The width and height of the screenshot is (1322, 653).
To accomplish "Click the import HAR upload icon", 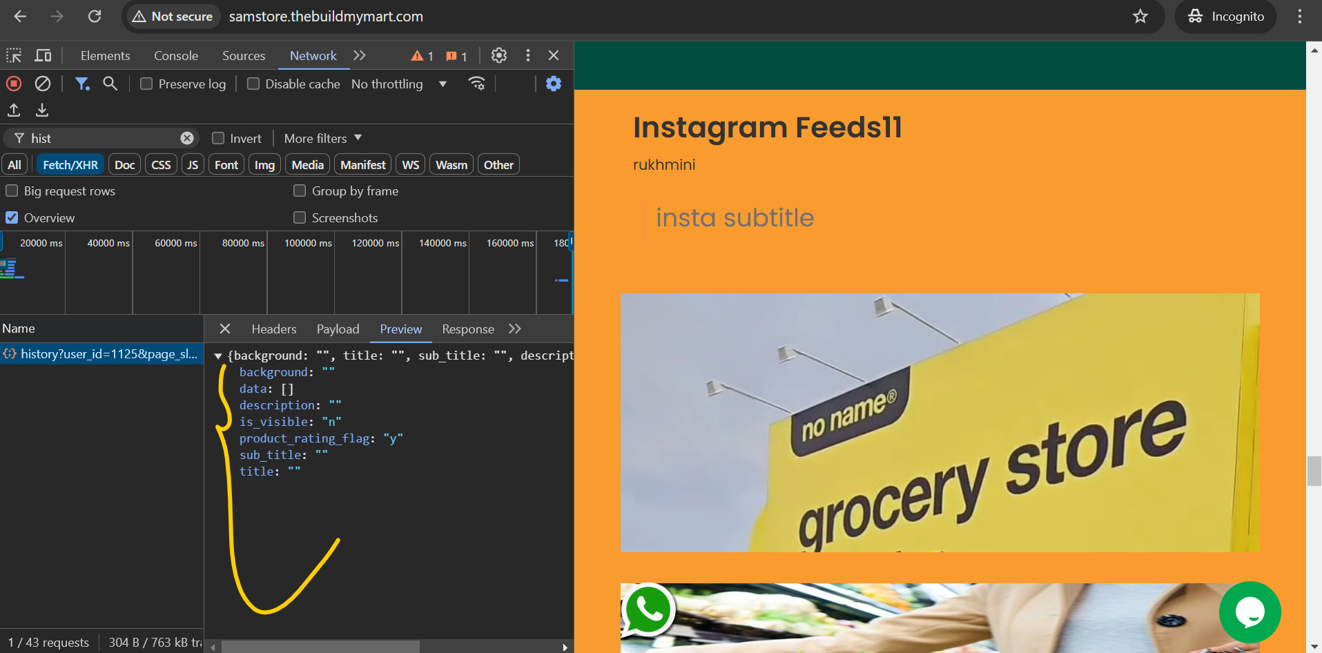I will pyautogui.click(x=14, y=110).
